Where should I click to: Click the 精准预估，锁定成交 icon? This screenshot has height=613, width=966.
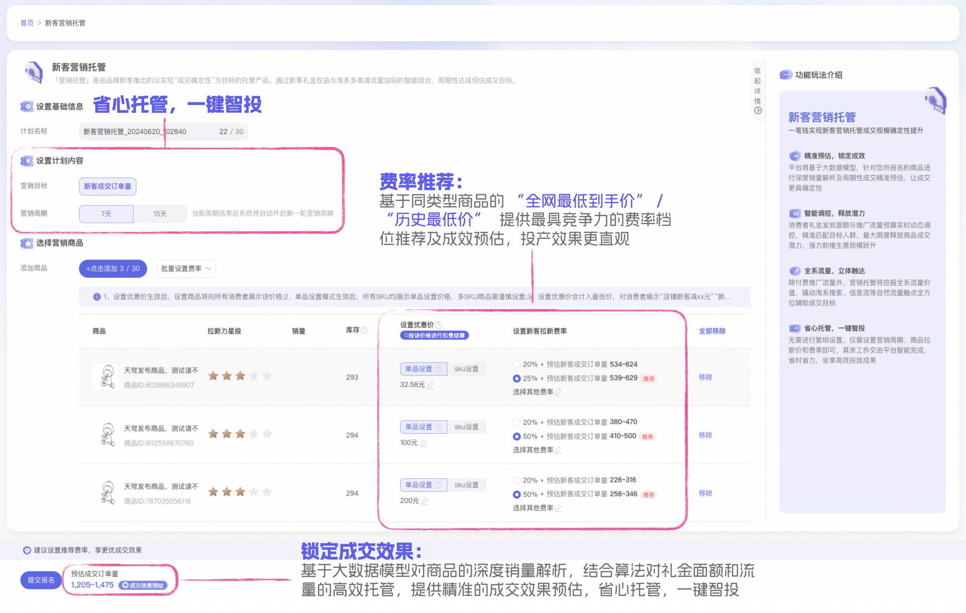(x=795, y=156)
